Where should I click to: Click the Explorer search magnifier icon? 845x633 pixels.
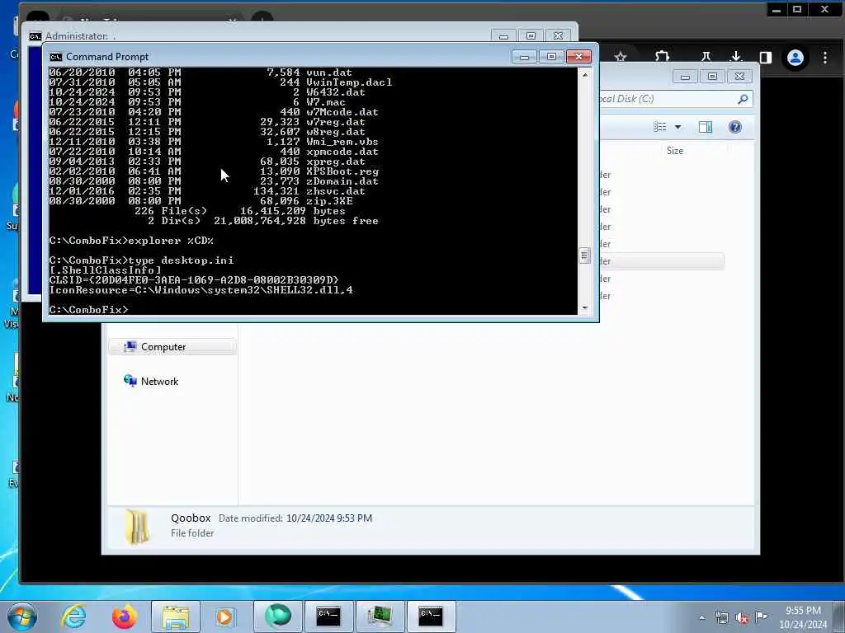743,99
